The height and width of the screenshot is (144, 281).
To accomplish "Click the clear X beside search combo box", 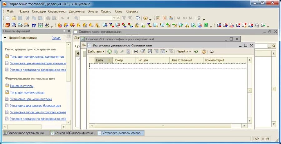I will 118,18.
